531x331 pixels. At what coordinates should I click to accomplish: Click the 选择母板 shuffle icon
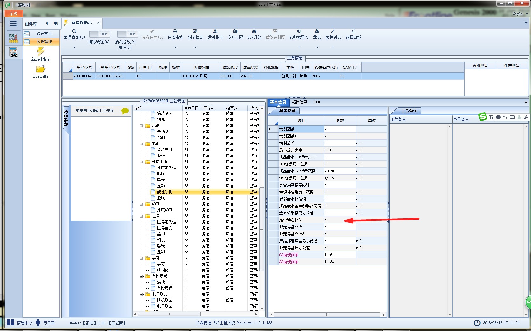pyautogui.click(x=353, y=31)
